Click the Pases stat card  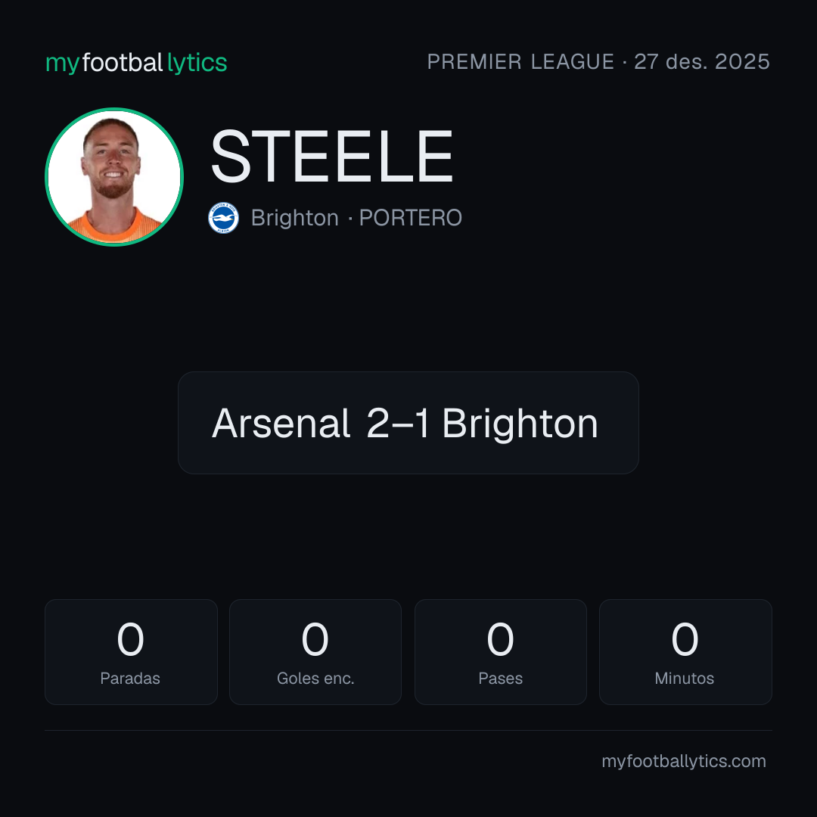[x=500, y=652]
